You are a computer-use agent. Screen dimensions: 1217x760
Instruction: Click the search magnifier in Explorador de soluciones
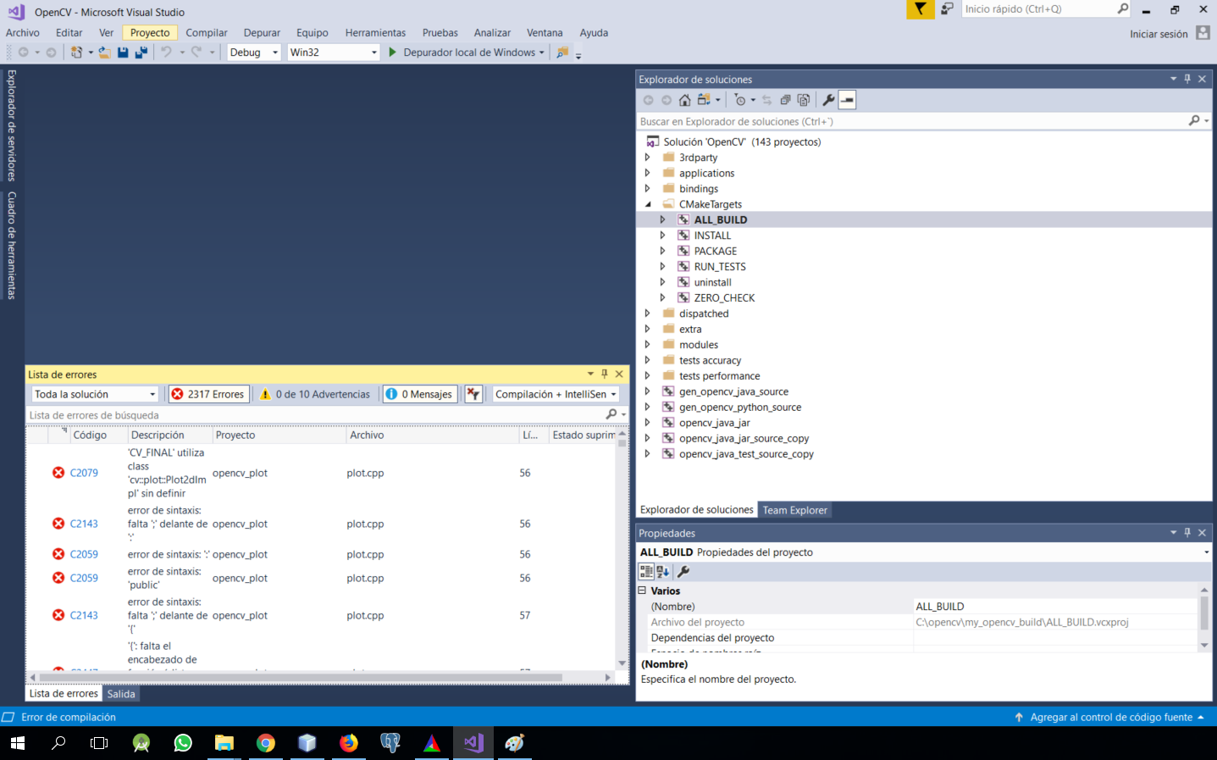(x=1194, y=121)
